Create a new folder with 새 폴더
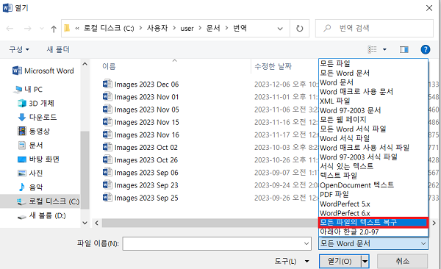This screenshot has width=441, height=269. coord(58,49)
